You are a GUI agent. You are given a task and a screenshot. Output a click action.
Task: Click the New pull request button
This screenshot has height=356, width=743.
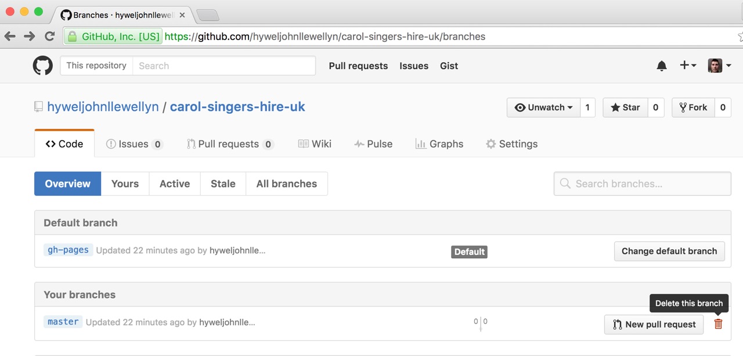[x=654, y=324]
